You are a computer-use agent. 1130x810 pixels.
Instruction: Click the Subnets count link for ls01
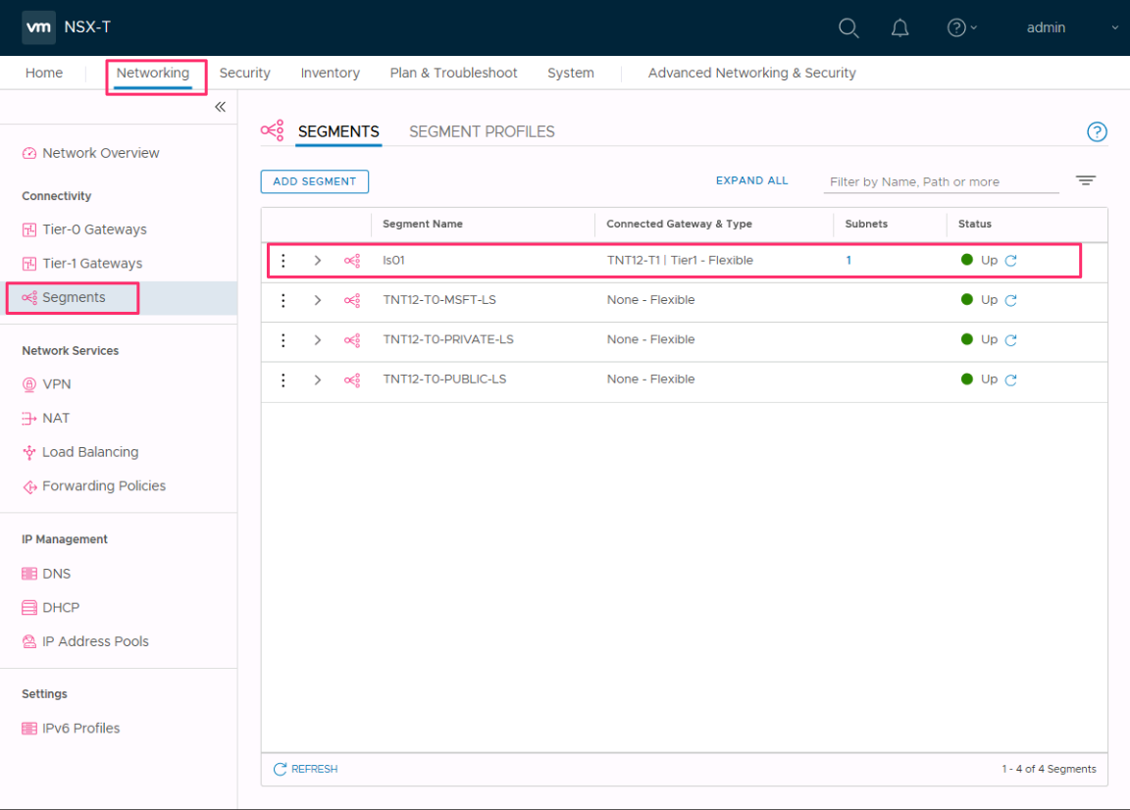[x=848, y=260]
